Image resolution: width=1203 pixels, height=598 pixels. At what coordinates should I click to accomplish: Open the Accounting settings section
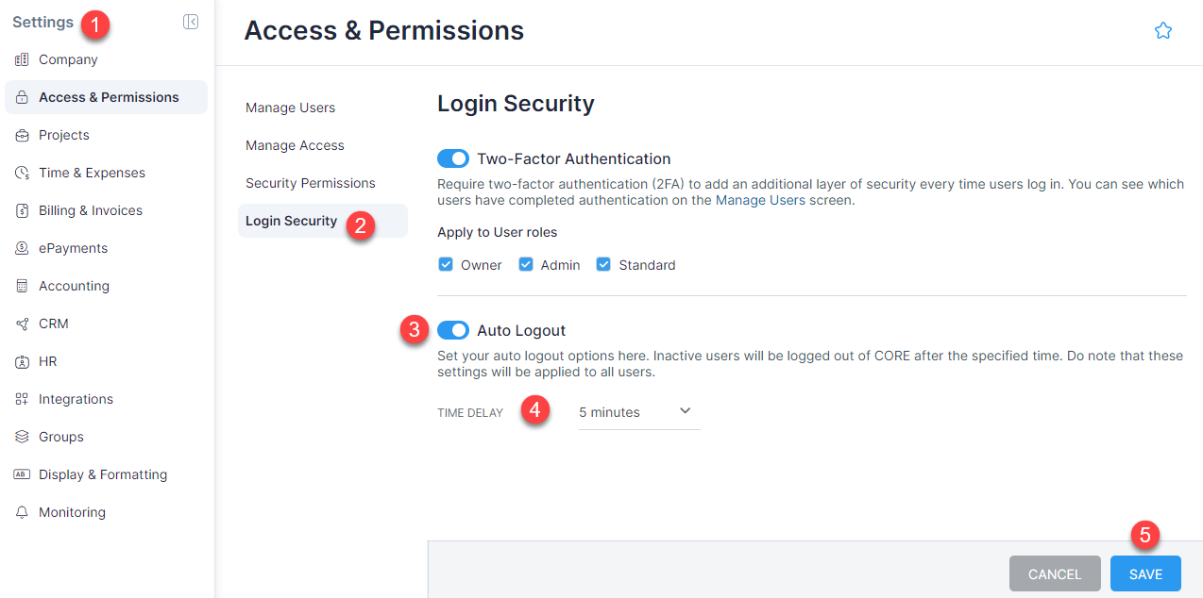72,286
